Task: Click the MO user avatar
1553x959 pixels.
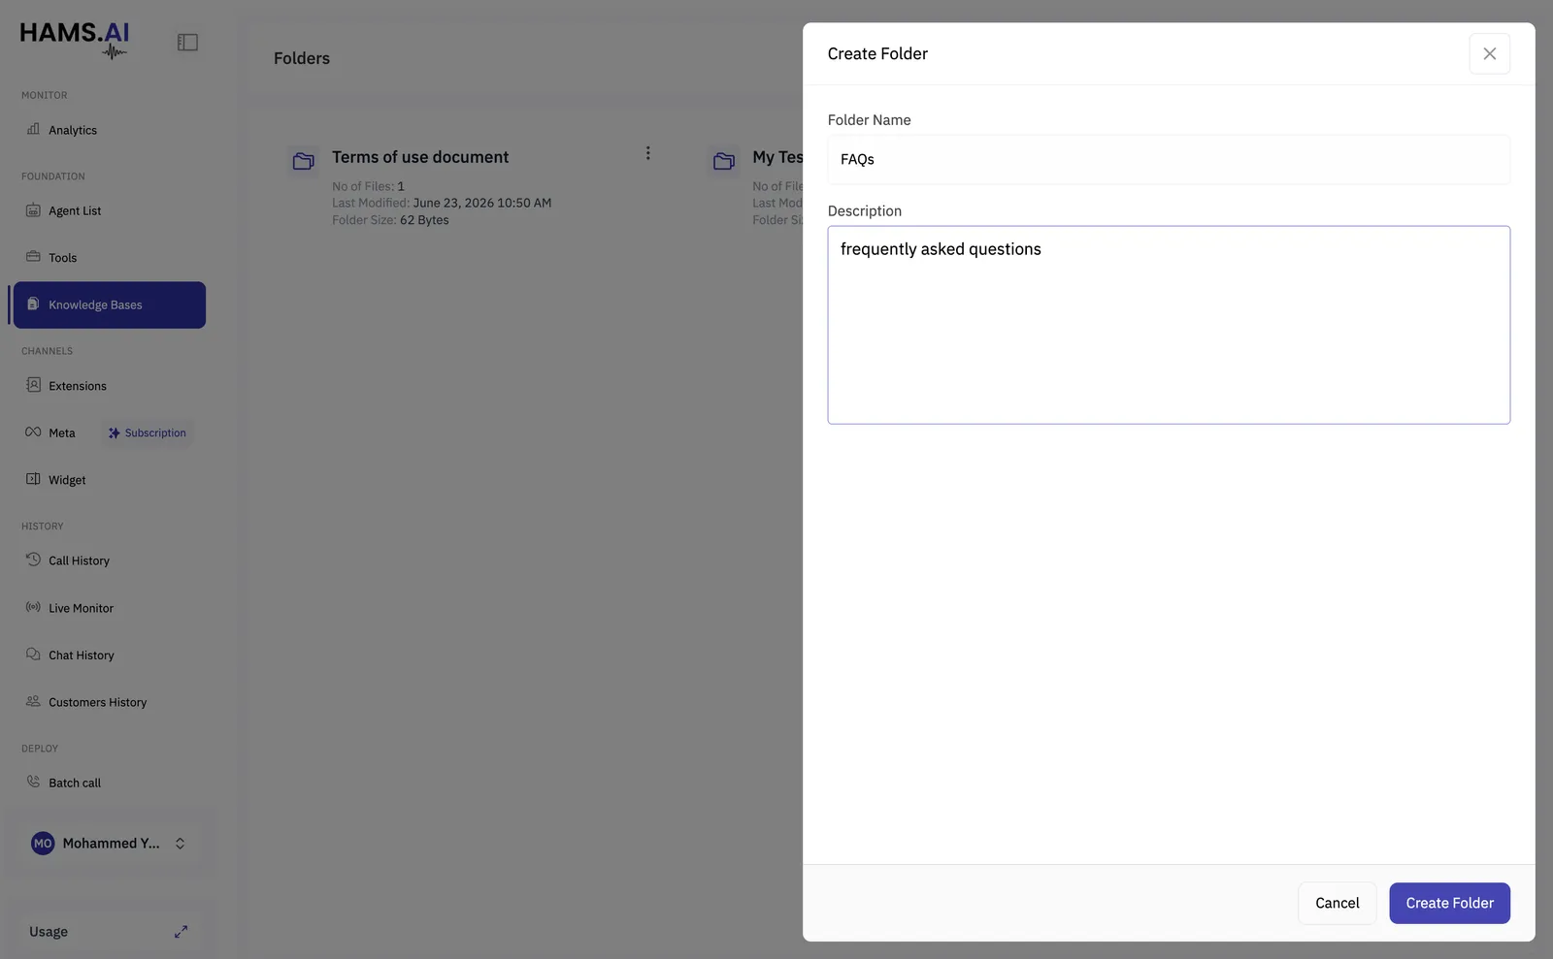Action: [43, 844]
